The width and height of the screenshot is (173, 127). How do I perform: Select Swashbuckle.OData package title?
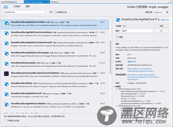(22, 83)
